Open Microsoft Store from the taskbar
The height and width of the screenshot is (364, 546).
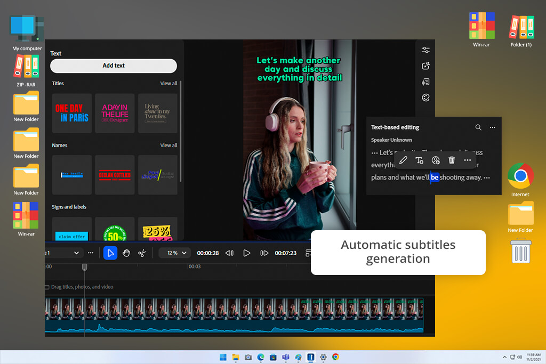pos(273,357)
